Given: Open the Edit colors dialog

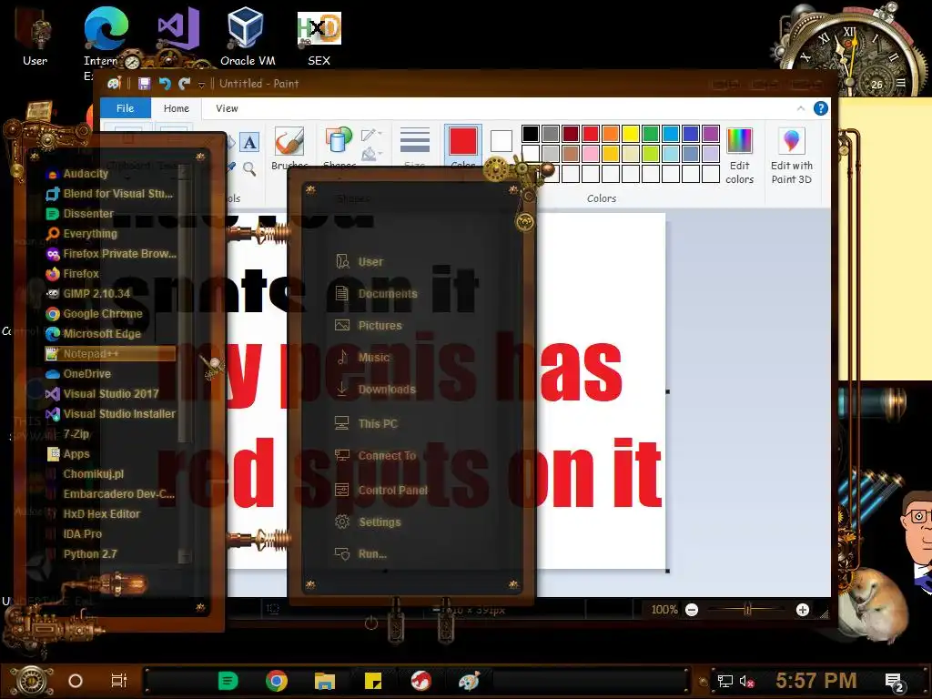Looking at the screenshot, I should tap(739, 156).
